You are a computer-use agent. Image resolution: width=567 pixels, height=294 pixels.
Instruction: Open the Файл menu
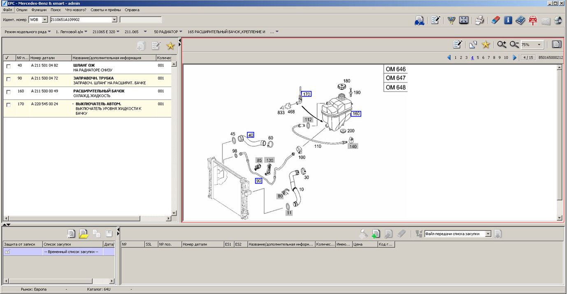pyautogui.click(x=7, y=10)
